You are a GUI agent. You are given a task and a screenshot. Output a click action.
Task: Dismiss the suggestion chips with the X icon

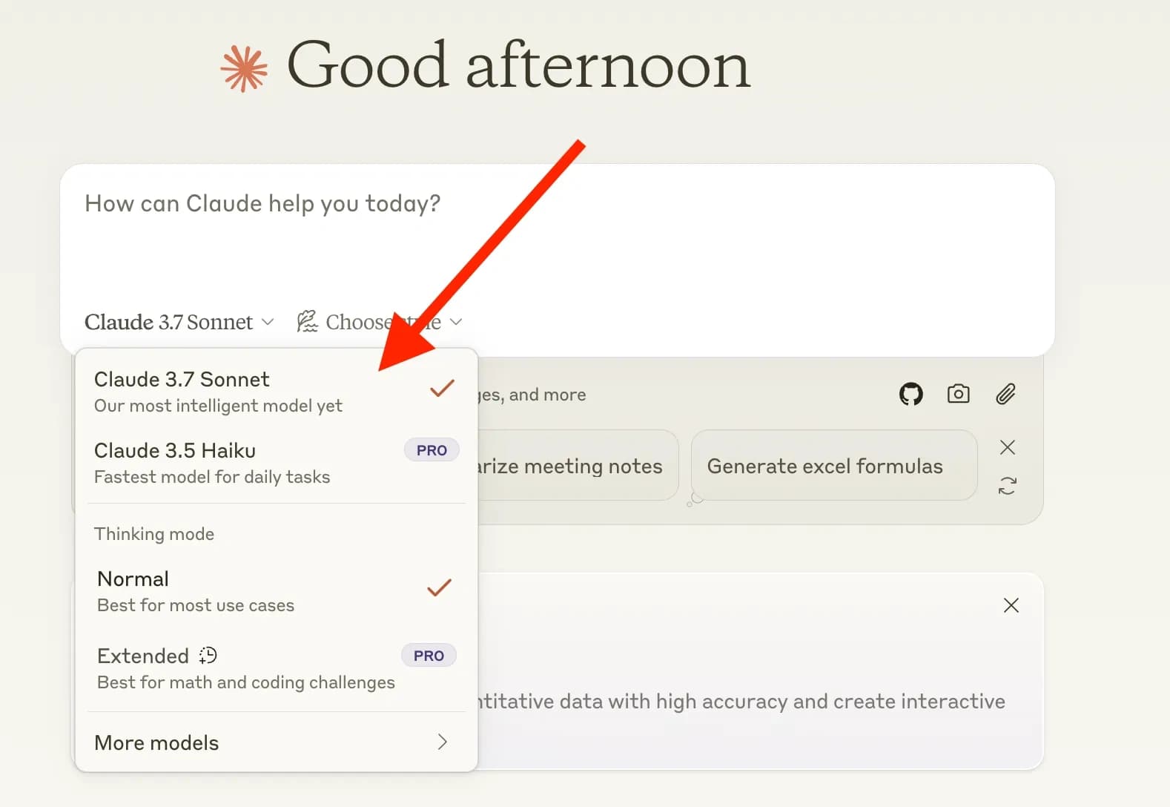(1007, 447)
